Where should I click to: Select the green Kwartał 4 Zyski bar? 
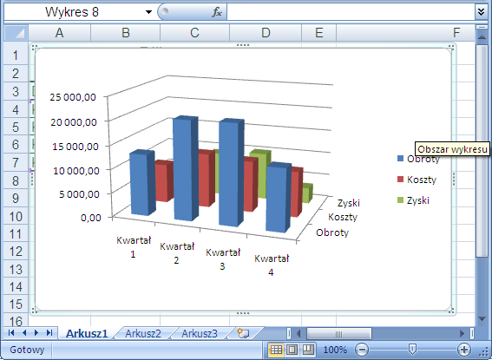[307, 193]
